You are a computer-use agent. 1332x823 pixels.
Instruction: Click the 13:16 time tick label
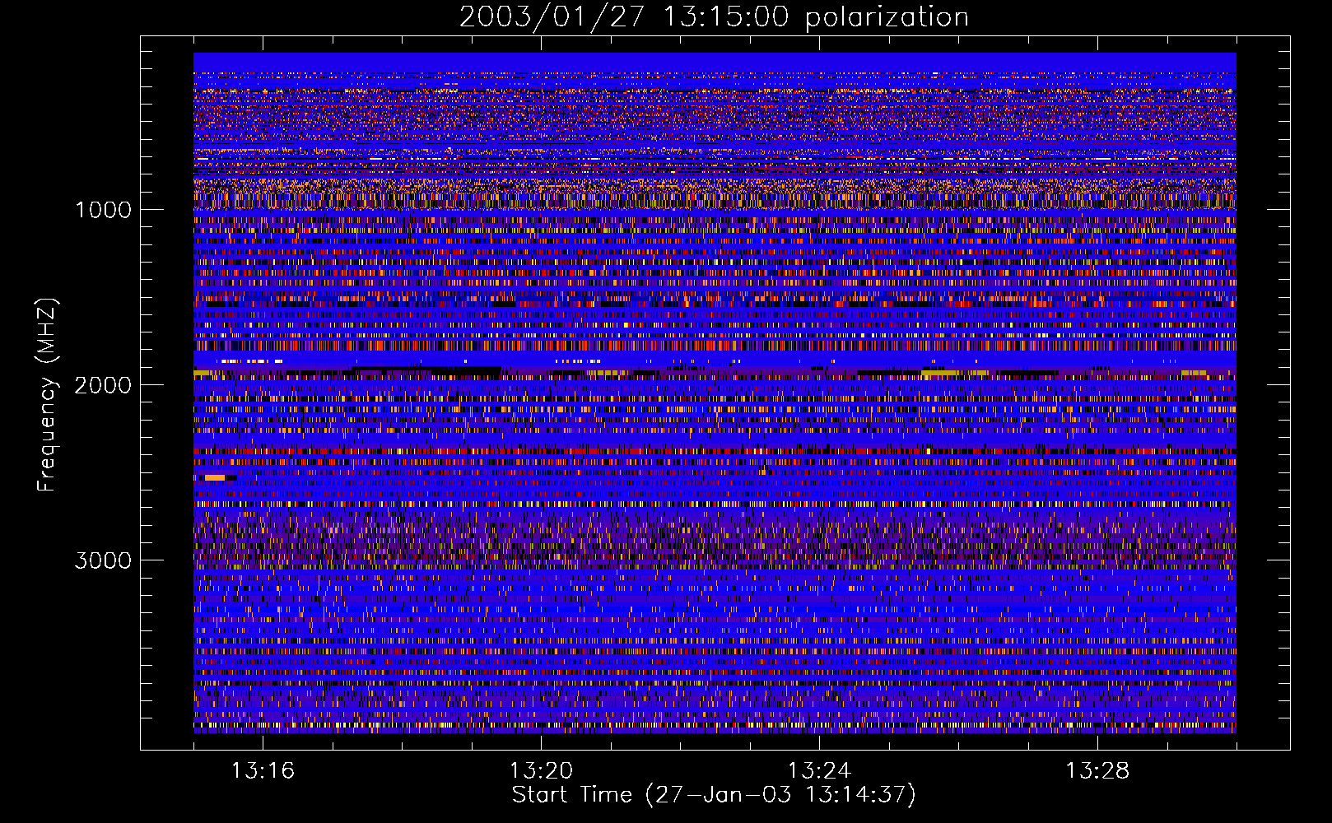[x=263, y=771]
